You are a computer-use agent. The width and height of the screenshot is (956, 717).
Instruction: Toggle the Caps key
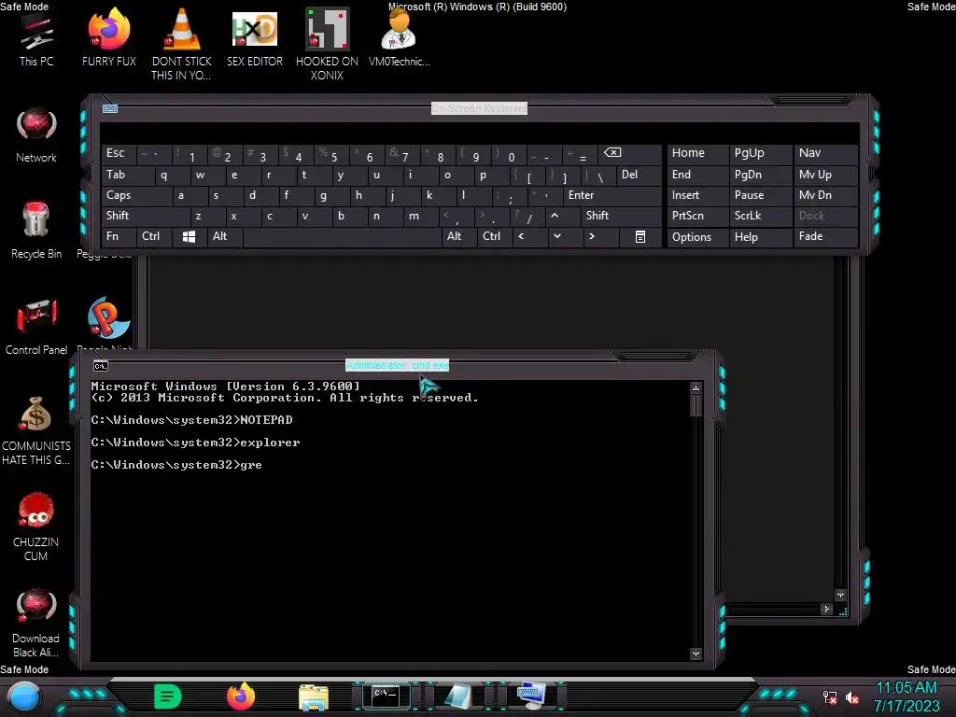[x=135, y=195]
